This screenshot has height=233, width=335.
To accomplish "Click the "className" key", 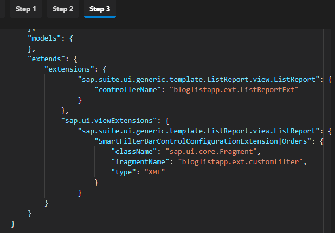I will tap(134, 152).
